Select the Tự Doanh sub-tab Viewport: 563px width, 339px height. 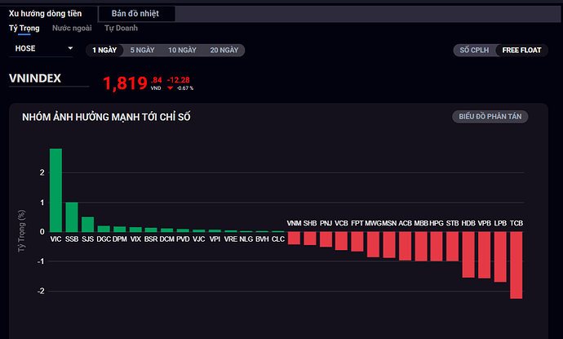tap(121, 28)
